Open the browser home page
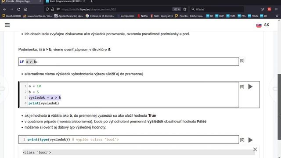 25,9
